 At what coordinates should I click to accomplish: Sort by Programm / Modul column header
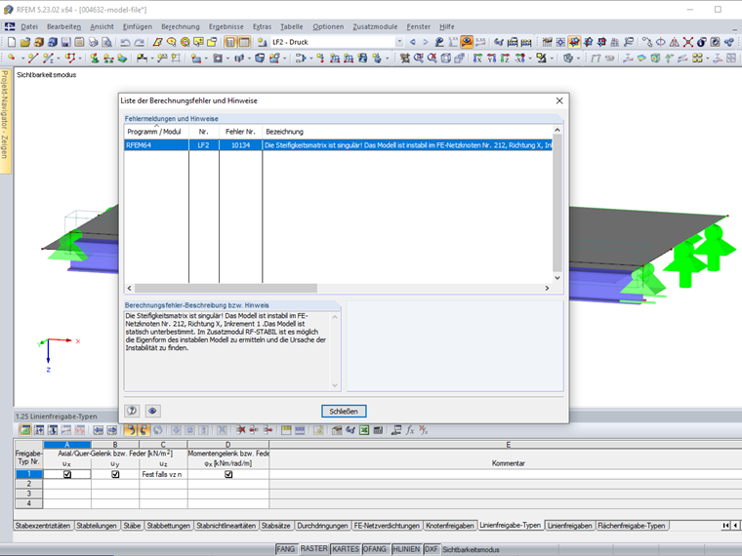tap(156, 132)
